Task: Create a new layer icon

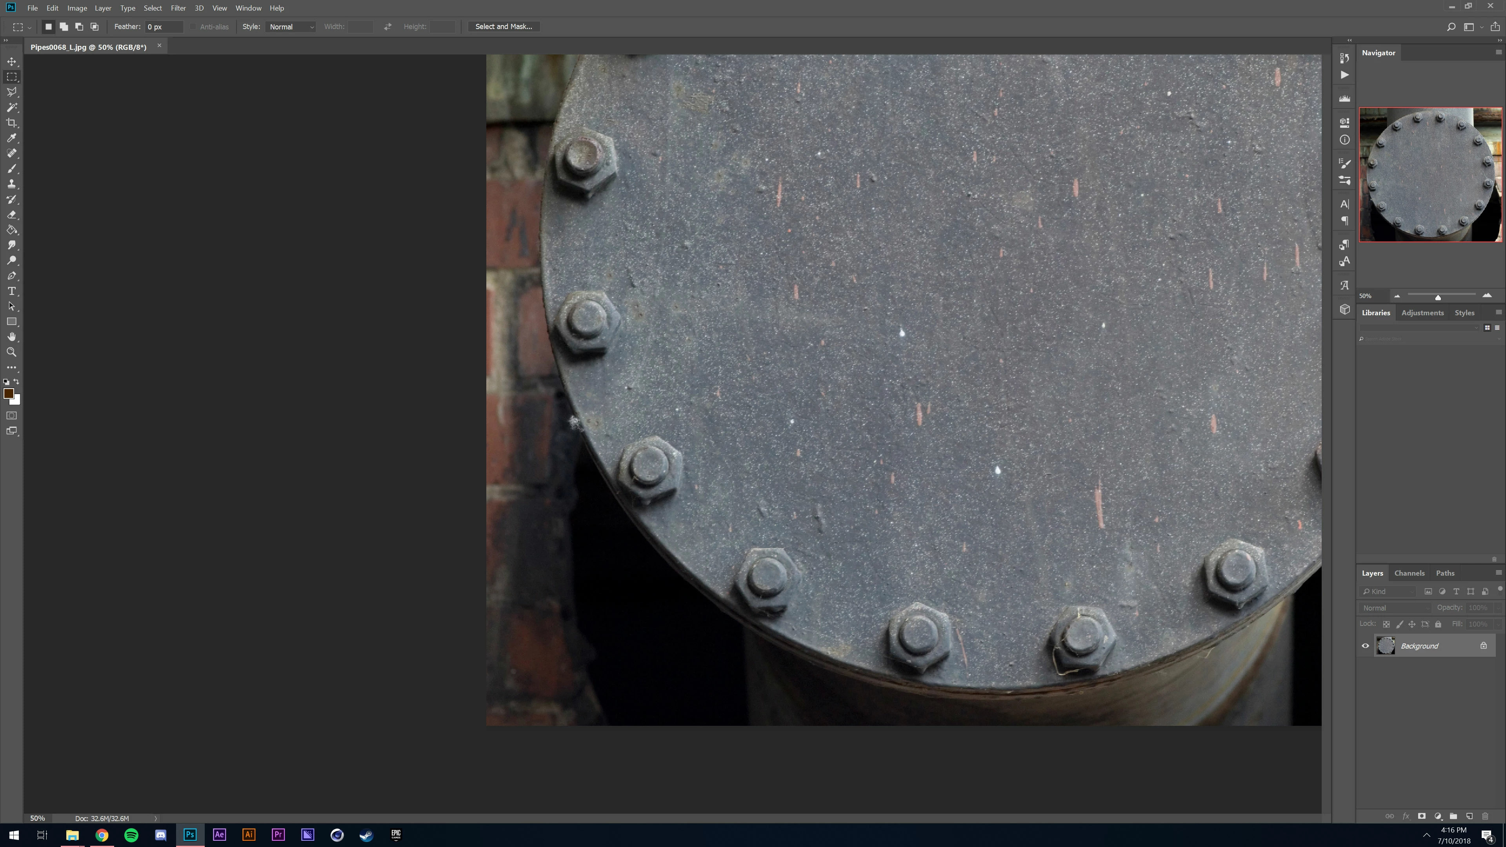Action: pos(1469,816)
